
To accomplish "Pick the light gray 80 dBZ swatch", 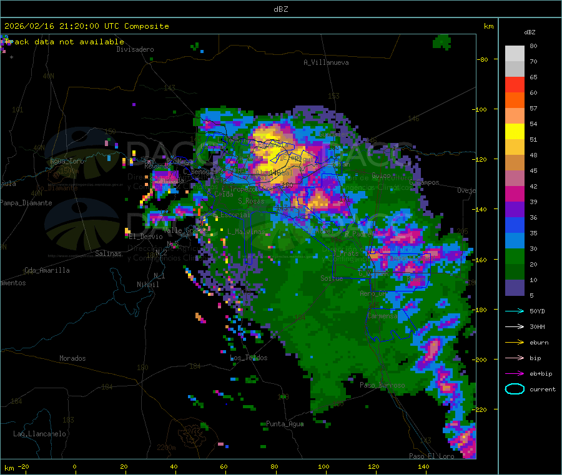I will click(x=515, y=54).
